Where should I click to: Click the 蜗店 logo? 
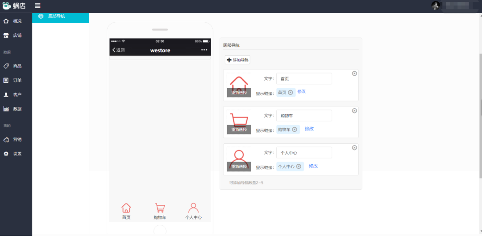[x=14, y=5]
